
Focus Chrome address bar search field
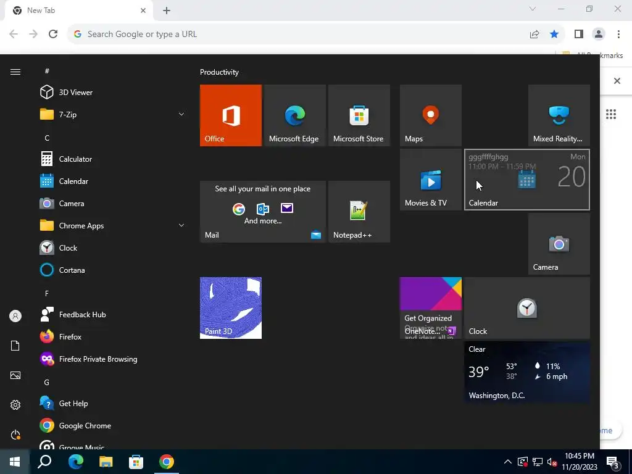[x=298, y=35]
